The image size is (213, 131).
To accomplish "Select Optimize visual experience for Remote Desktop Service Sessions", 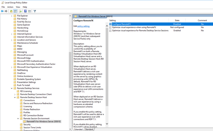I will click(140, 31).
